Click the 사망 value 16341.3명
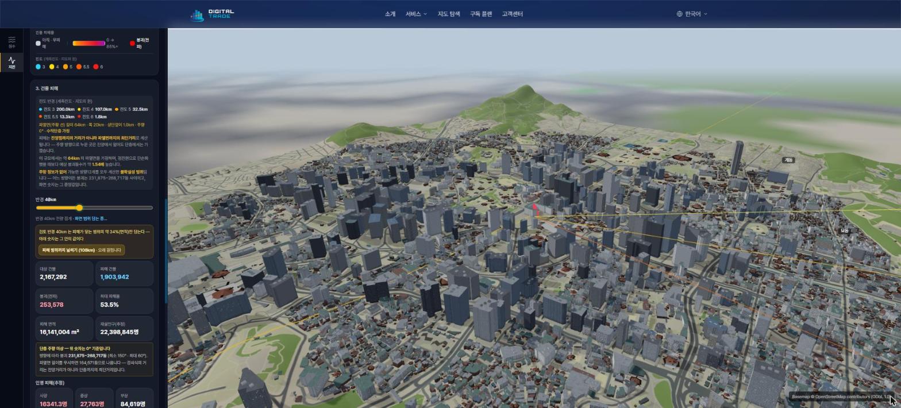This screenshot has width=901, height=408. [x=53, y=404]
